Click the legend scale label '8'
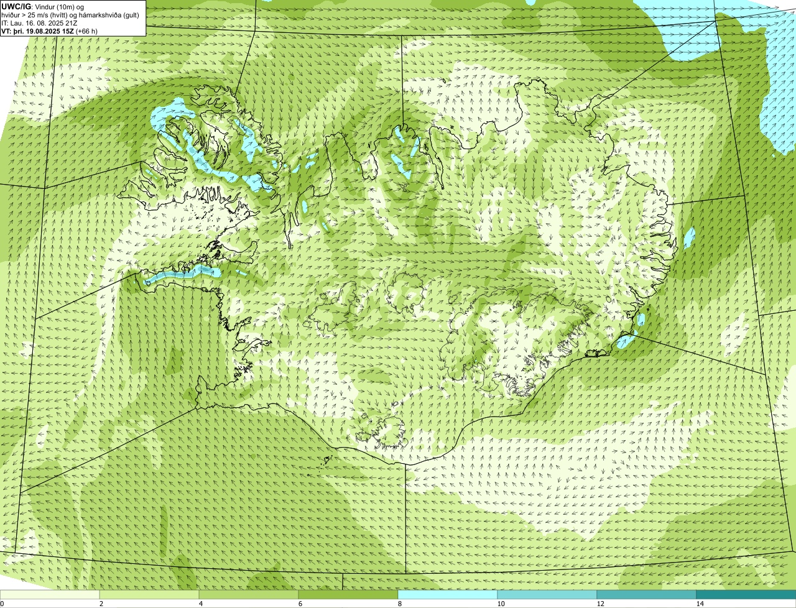Screen dimensions: 796x608 pyautogui.click(x=399, y=604)
